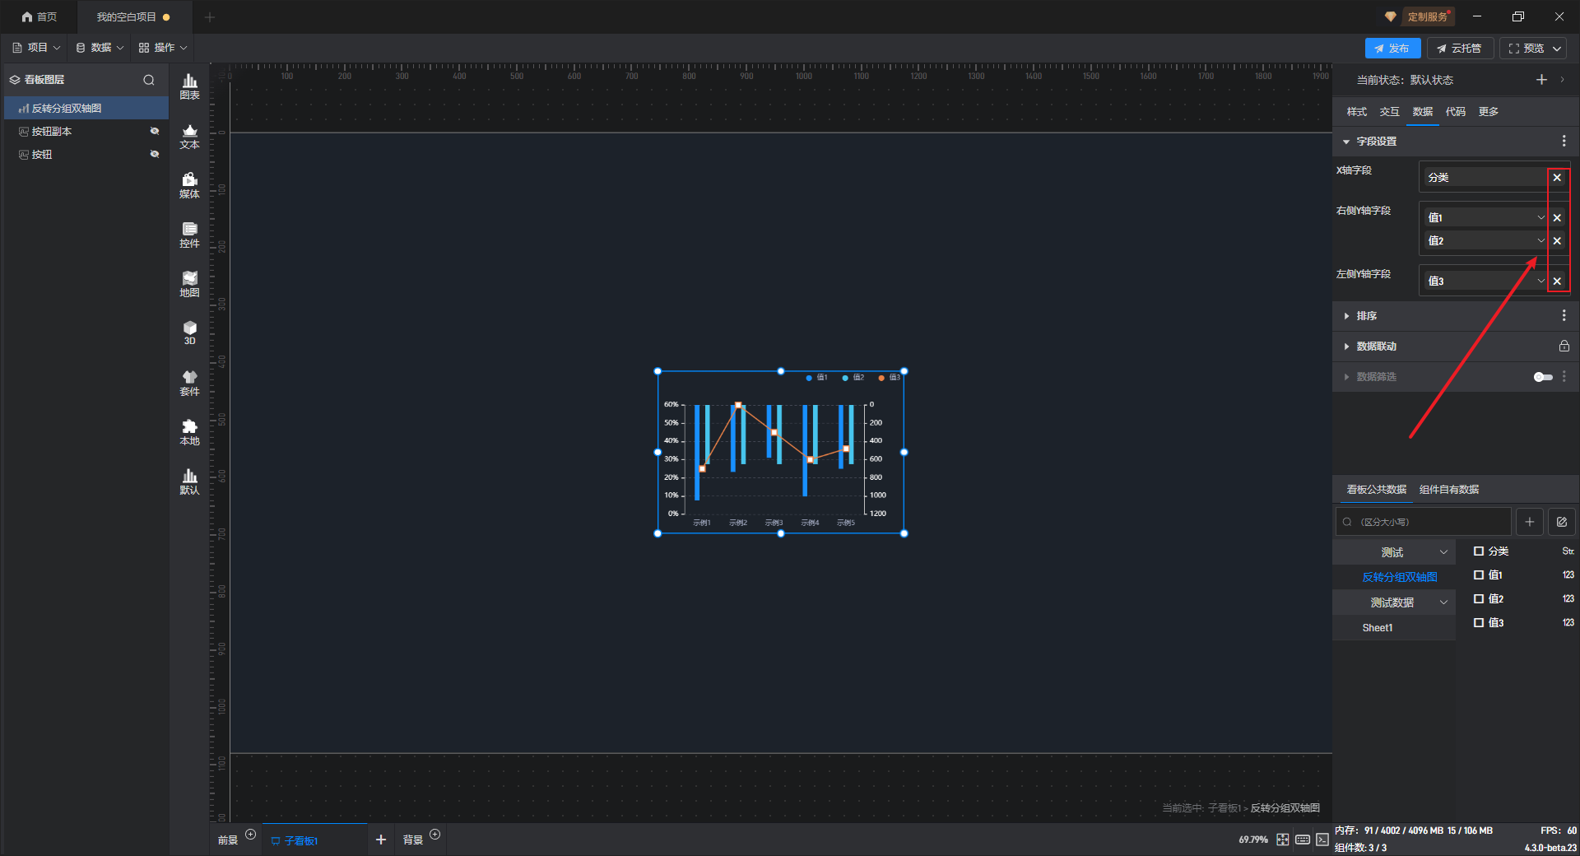Click the fit-to-screen icon in status bar
The height and width of the screenshot is (856, 1580).
1283,840
